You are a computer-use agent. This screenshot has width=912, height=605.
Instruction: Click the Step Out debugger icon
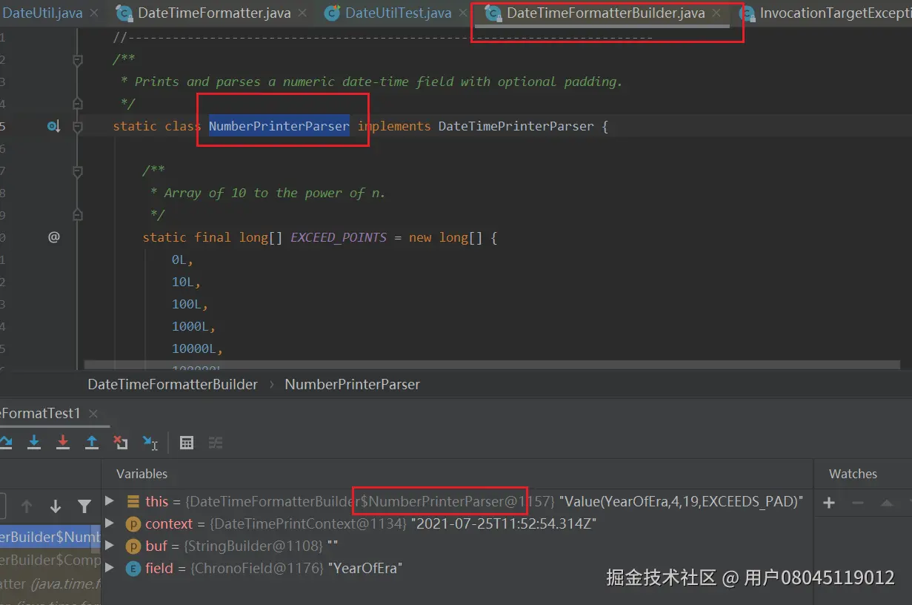92,443
